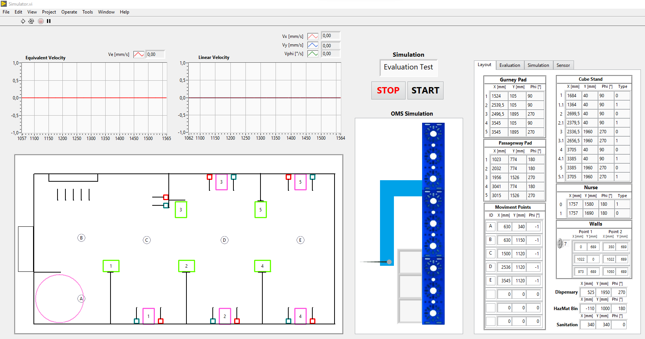The width and height of the screenshot is (645, 339).
Task: Increment the Walls count stepper
Action: 560,241
